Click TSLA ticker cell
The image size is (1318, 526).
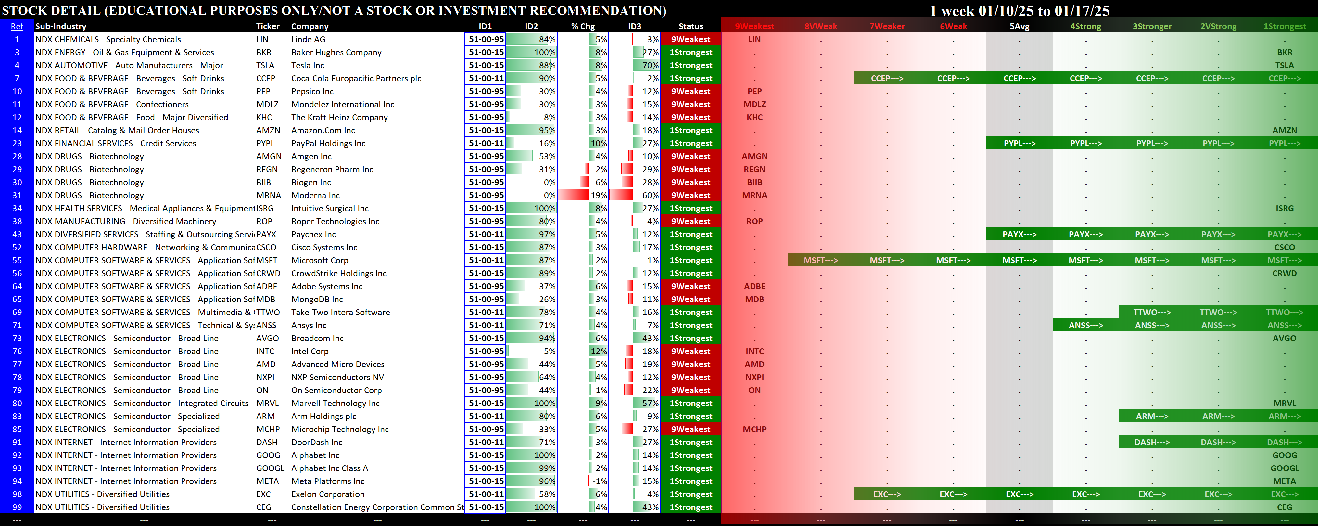[265, 66]
